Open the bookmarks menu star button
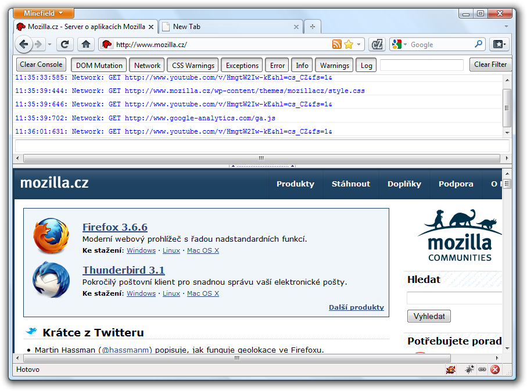527x391 pixels. pos(499,44)
